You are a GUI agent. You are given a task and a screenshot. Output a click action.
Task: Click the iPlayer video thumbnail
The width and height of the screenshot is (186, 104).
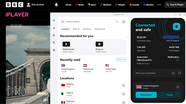tap(28, 65)
